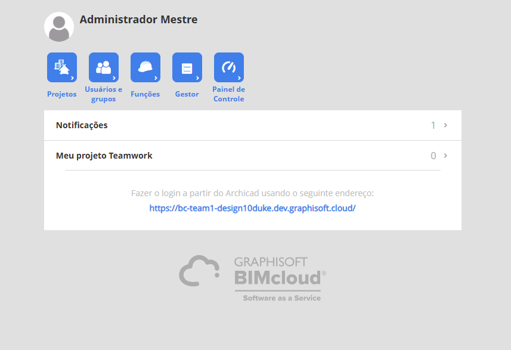
Task: Click the Projetos text label
Action: (x=62, y=94)
